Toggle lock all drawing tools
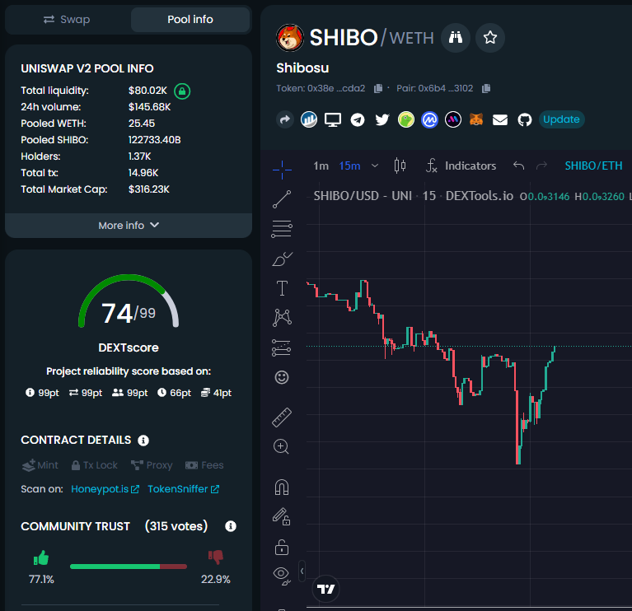 click(282, 548)
